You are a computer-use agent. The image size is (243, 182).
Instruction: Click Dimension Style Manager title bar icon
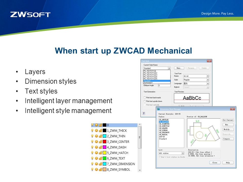[158, 109]
